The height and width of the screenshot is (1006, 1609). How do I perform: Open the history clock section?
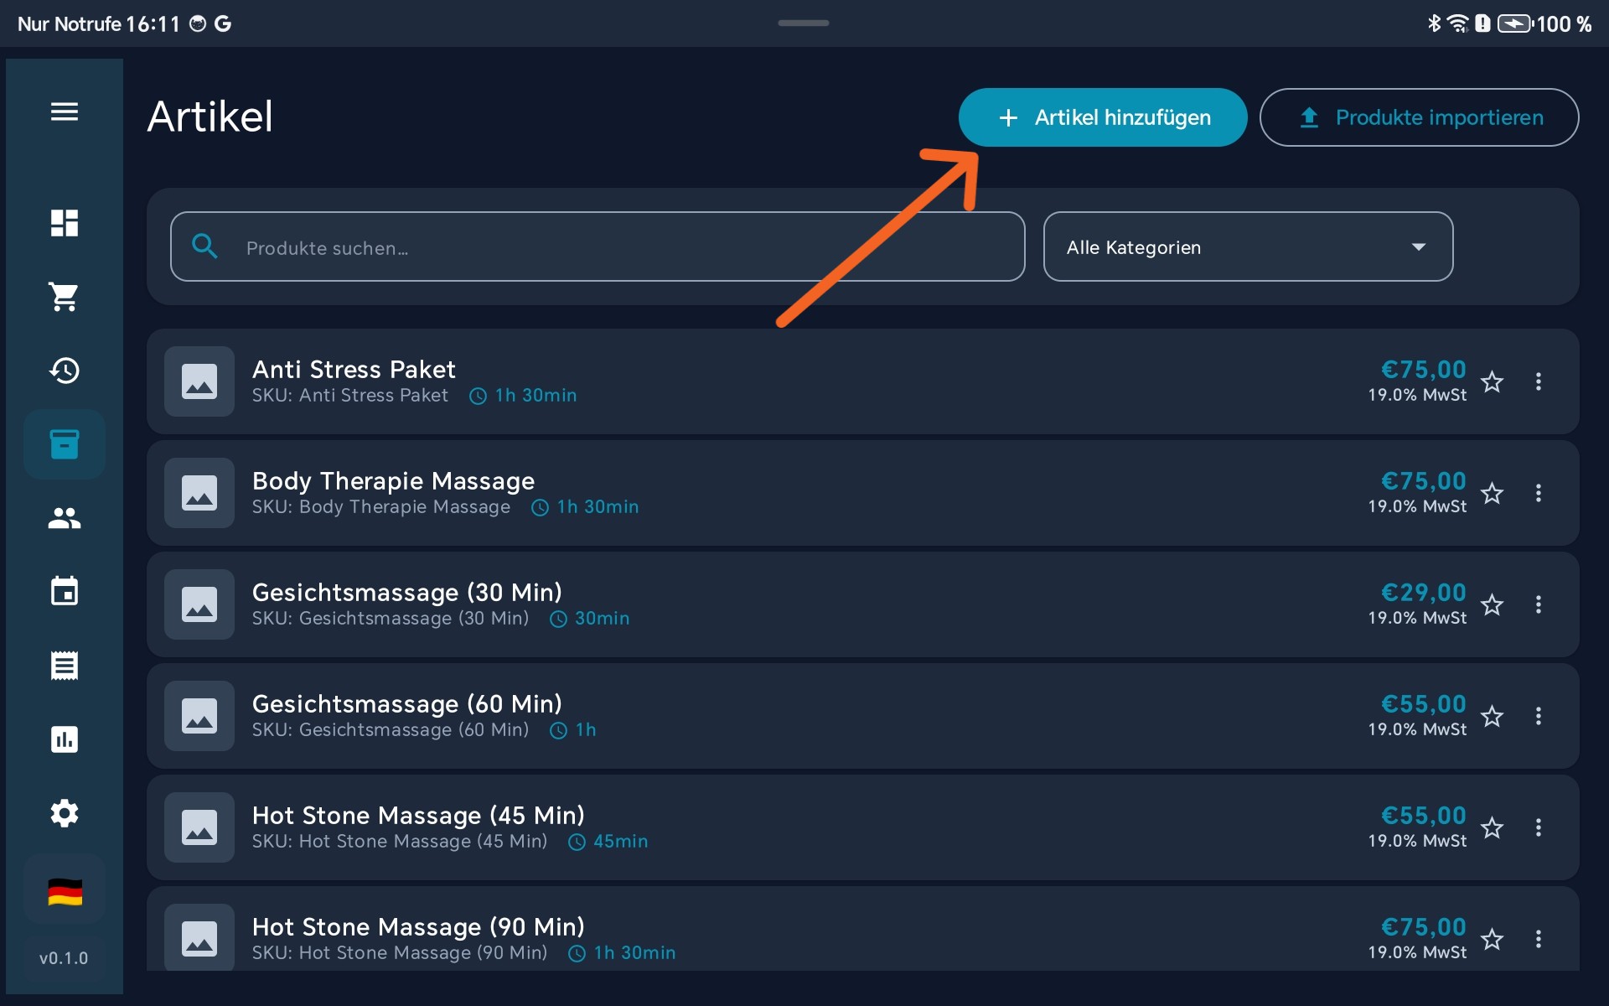(65, 371)
